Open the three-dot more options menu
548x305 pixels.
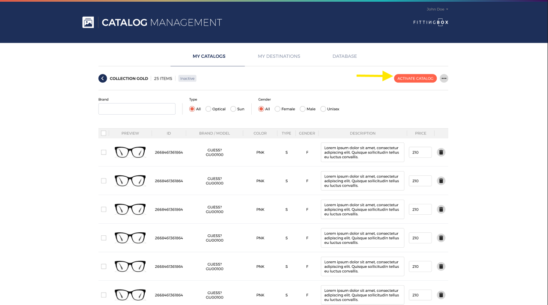coord(444,78)
